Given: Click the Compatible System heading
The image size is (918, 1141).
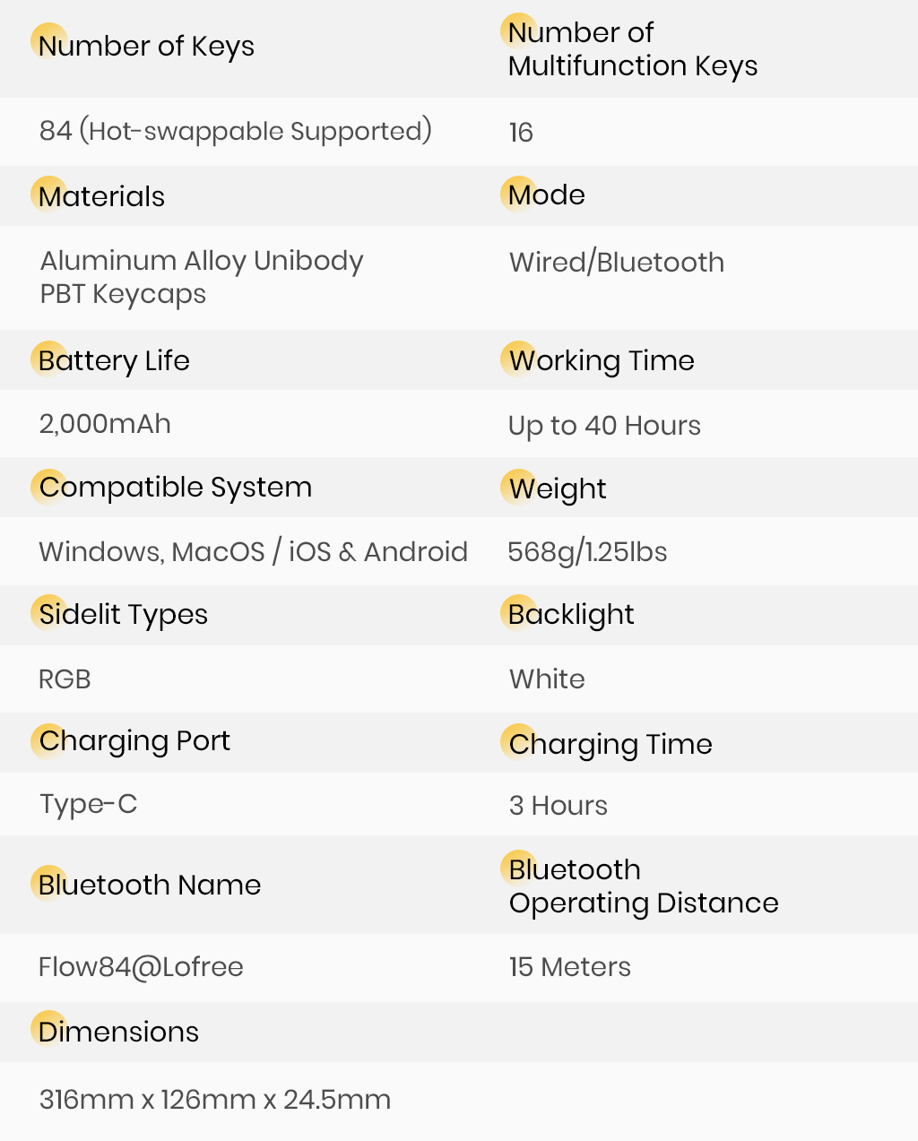Looking at the screenshot, I should coord(176,488).
